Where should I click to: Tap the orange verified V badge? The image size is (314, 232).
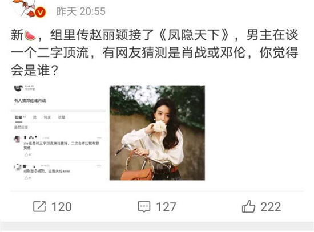(x=41, y=13)
